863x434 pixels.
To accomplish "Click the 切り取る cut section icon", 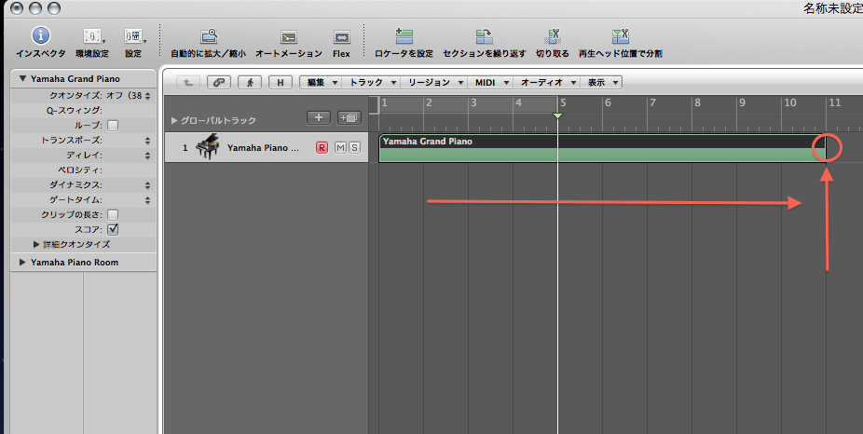I will coord(553,36).
